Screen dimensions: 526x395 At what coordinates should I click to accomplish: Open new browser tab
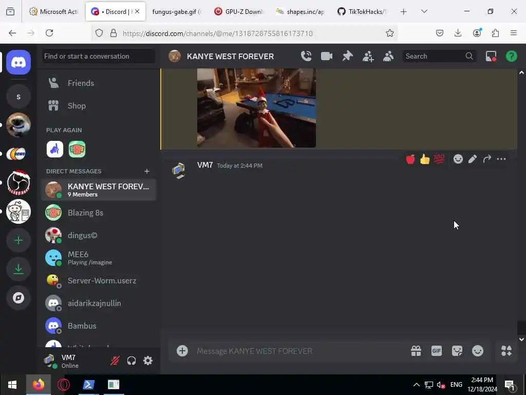click(404, 12)
